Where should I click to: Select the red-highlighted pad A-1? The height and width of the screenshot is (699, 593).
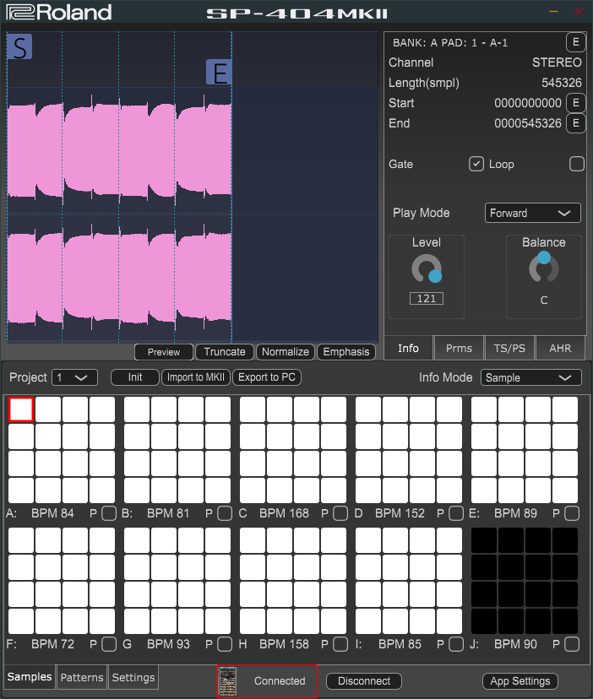tap(21, 409)
